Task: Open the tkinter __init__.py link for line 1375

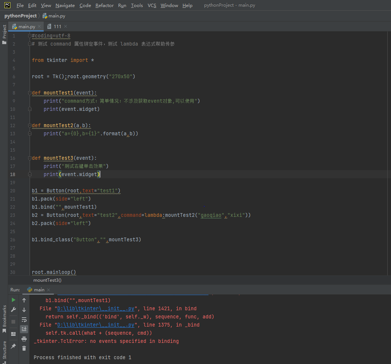Action: (x=96, y=325)
